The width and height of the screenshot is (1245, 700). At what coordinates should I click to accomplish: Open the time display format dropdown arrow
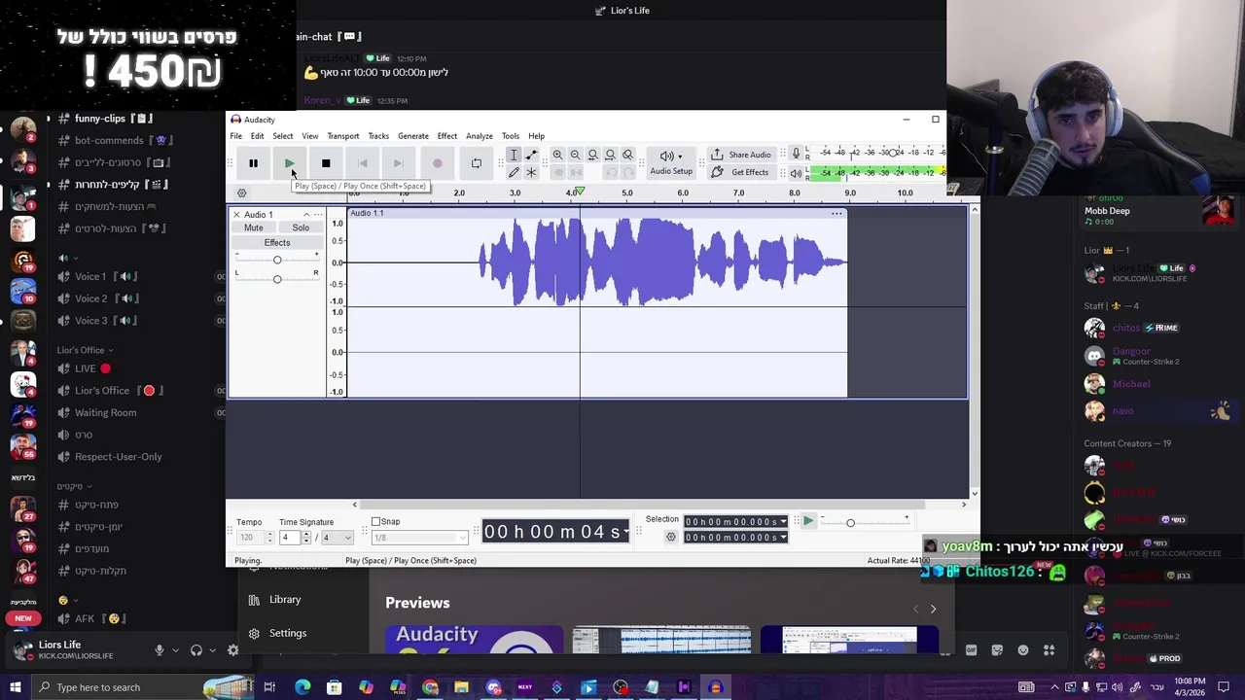pyautogui.click(x=625, y=532)
